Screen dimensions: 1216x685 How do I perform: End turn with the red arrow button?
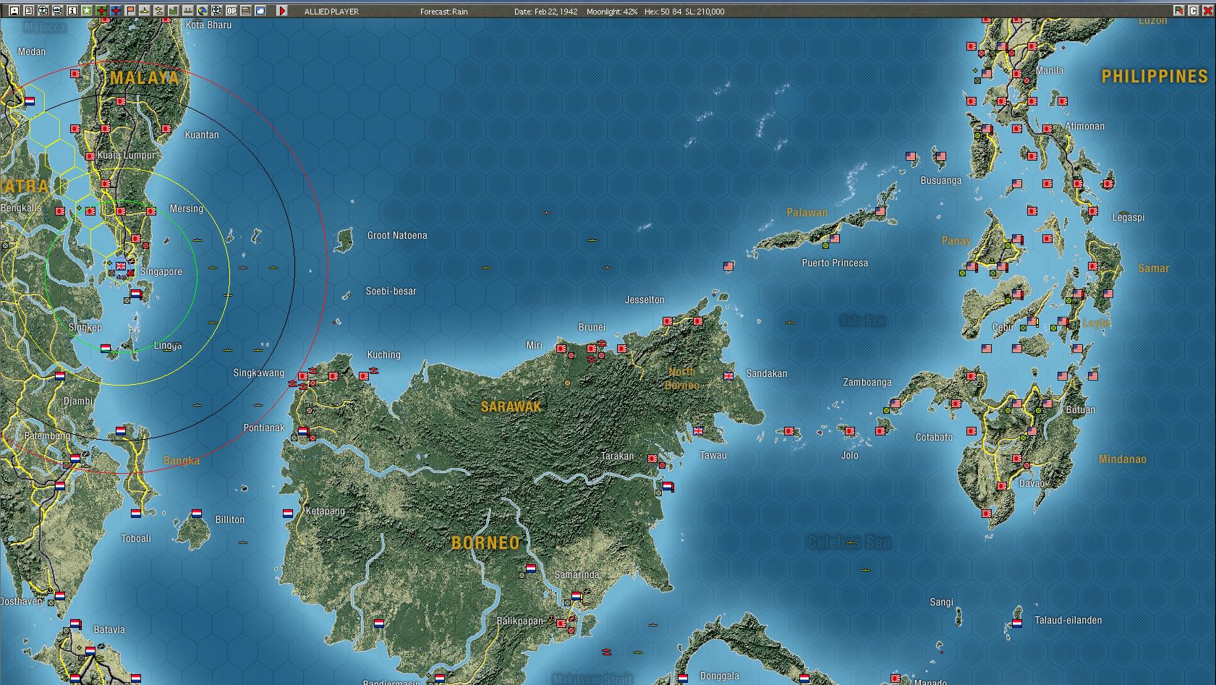point(282,11)
